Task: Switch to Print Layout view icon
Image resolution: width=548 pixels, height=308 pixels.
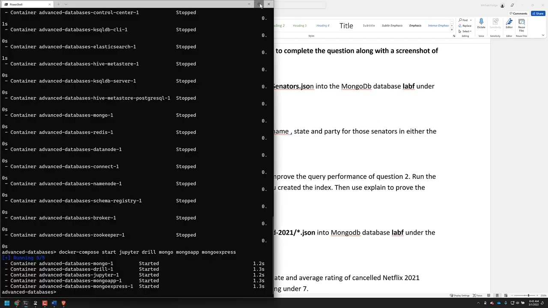Action: [497, 296]
